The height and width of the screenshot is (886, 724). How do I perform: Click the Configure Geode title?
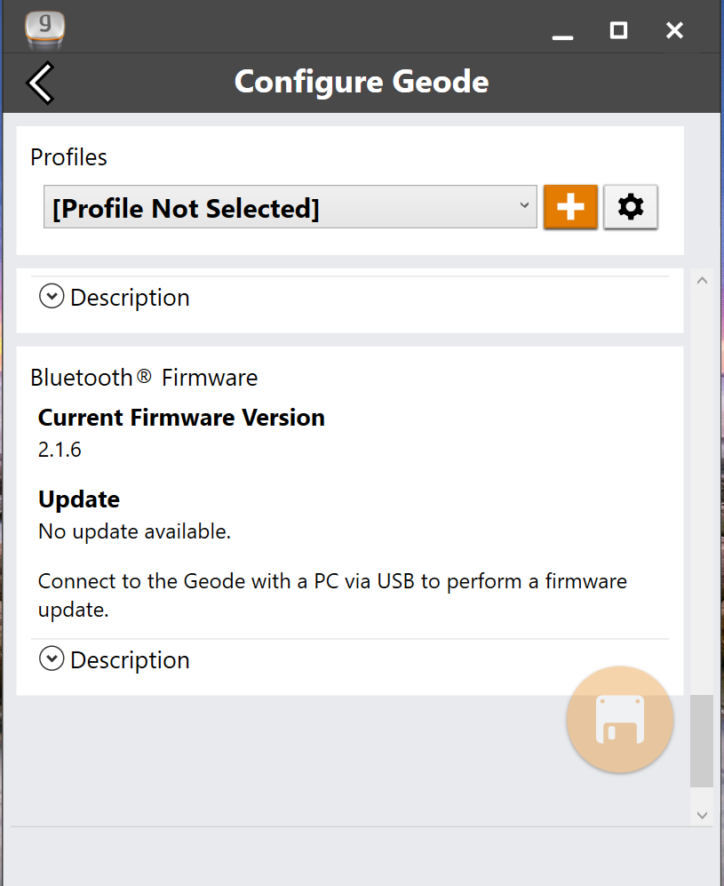(362, 83)
